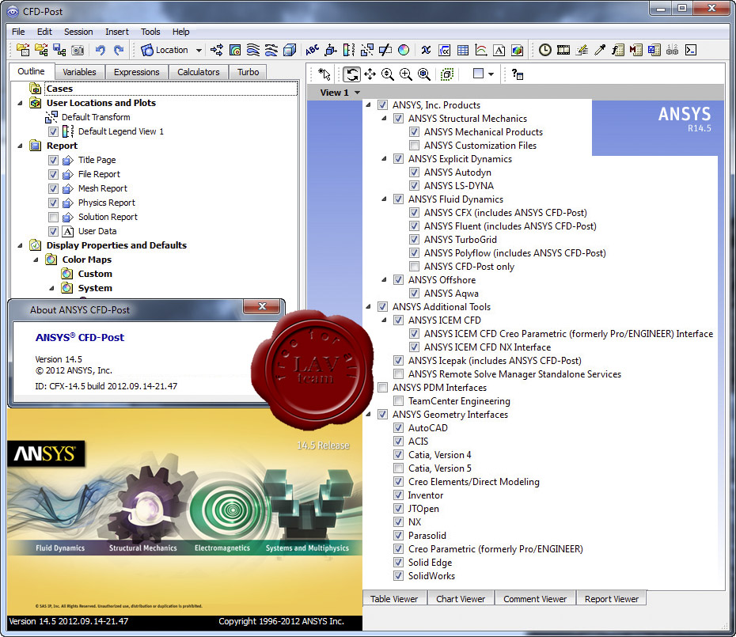
Task: Open the Table Viewer tab
Action: click(394, 599)
